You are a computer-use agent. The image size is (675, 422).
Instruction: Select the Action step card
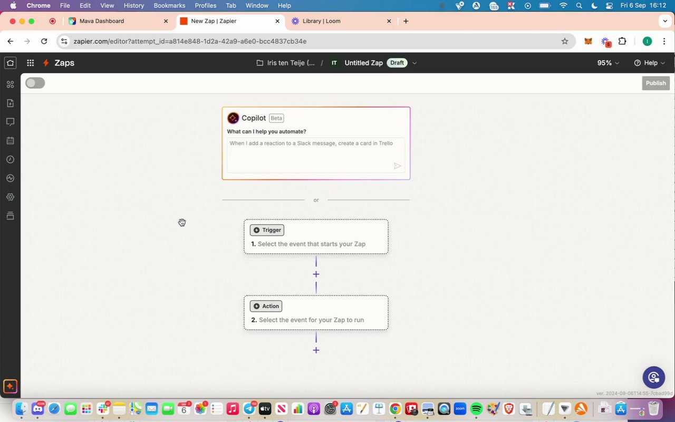pyautogui.click(x=316, y=313)
